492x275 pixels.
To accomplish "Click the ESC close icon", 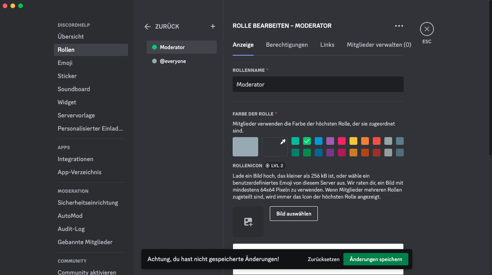I will click(427, 29).
